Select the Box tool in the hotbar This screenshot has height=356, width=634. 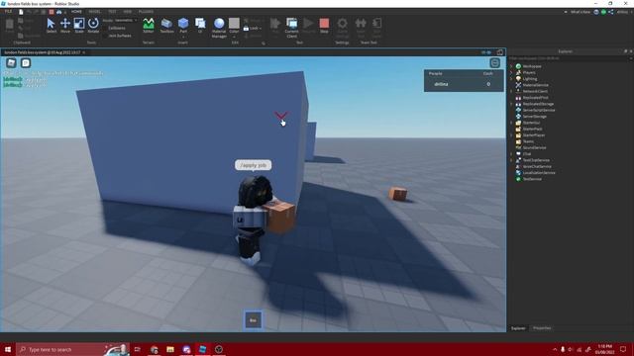(x=254, y=320)
